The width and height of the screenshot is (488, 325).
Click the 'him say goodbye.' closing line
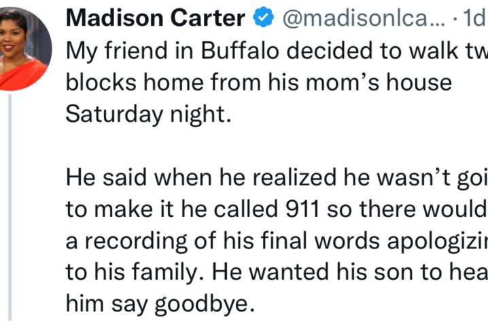160,303
